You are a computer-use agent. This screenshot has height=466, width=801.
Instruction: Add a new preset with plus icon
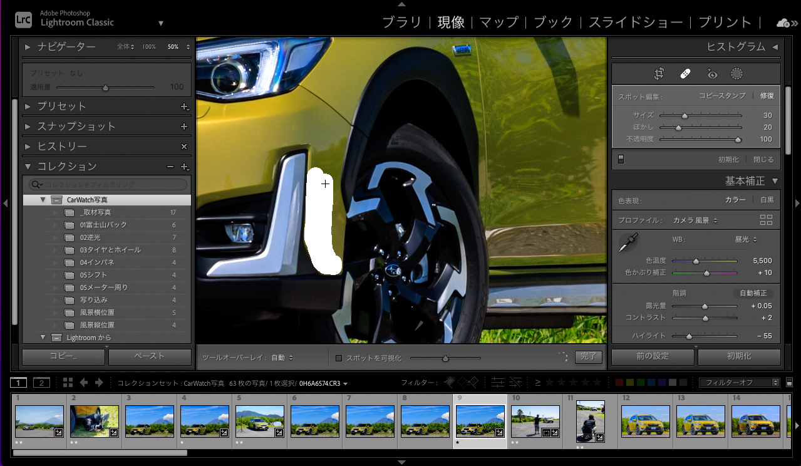184,106
